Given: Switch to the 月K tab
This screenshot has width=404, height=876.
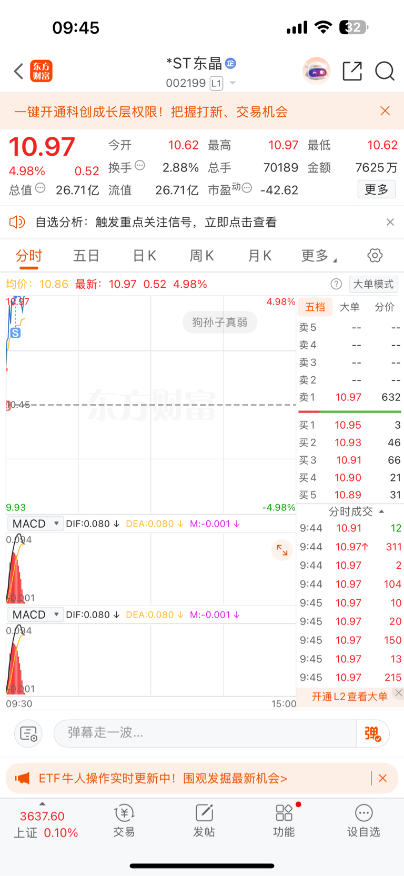Looking at the screenshot, I should tap(260, 256).
